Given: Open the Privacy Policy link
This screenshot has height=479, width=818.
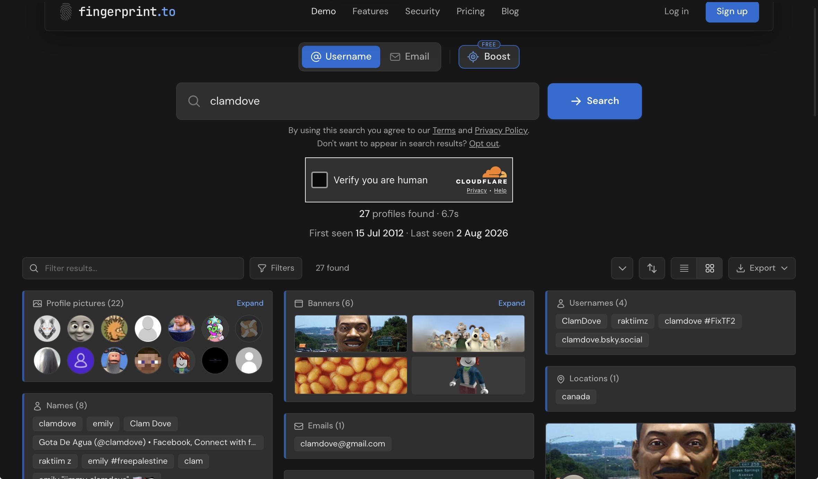Looking at the screenshot, I should tap(501, 130).
